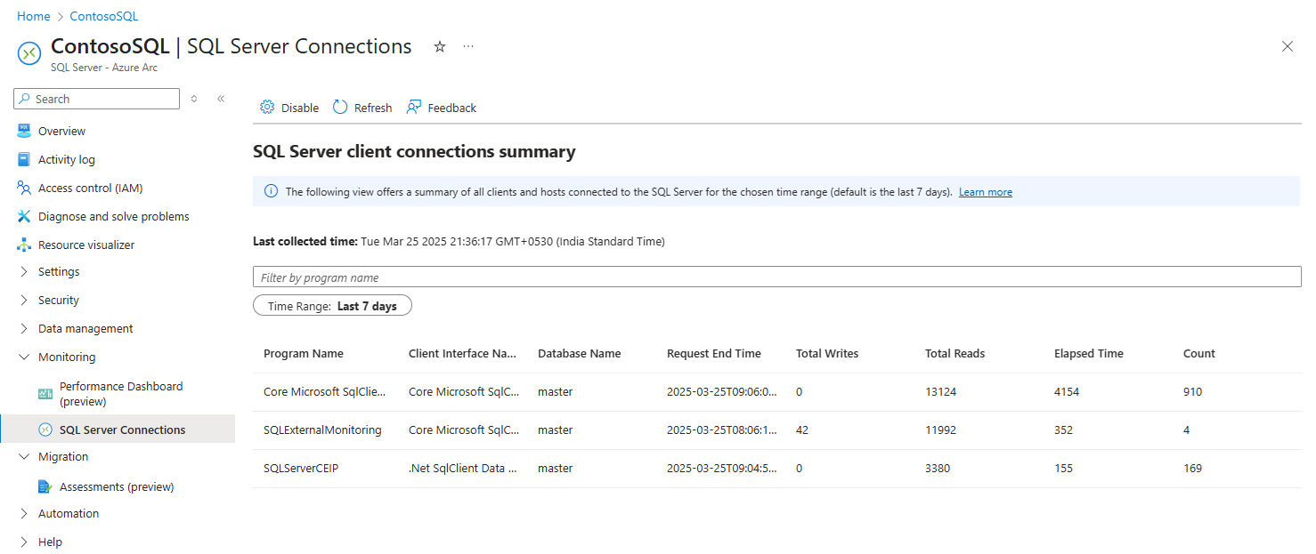The width and height of the screenshot is (1316, 554).
Task: Open the Resource visualizer
Action: coord(85,245)
